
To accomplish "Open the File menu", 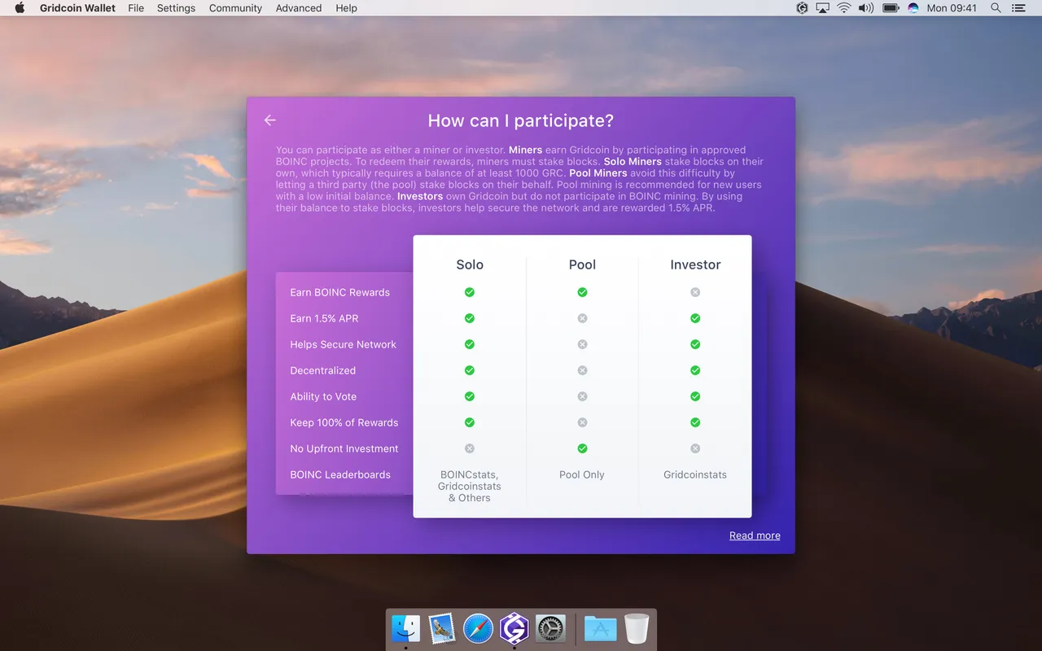I will 136,8.
